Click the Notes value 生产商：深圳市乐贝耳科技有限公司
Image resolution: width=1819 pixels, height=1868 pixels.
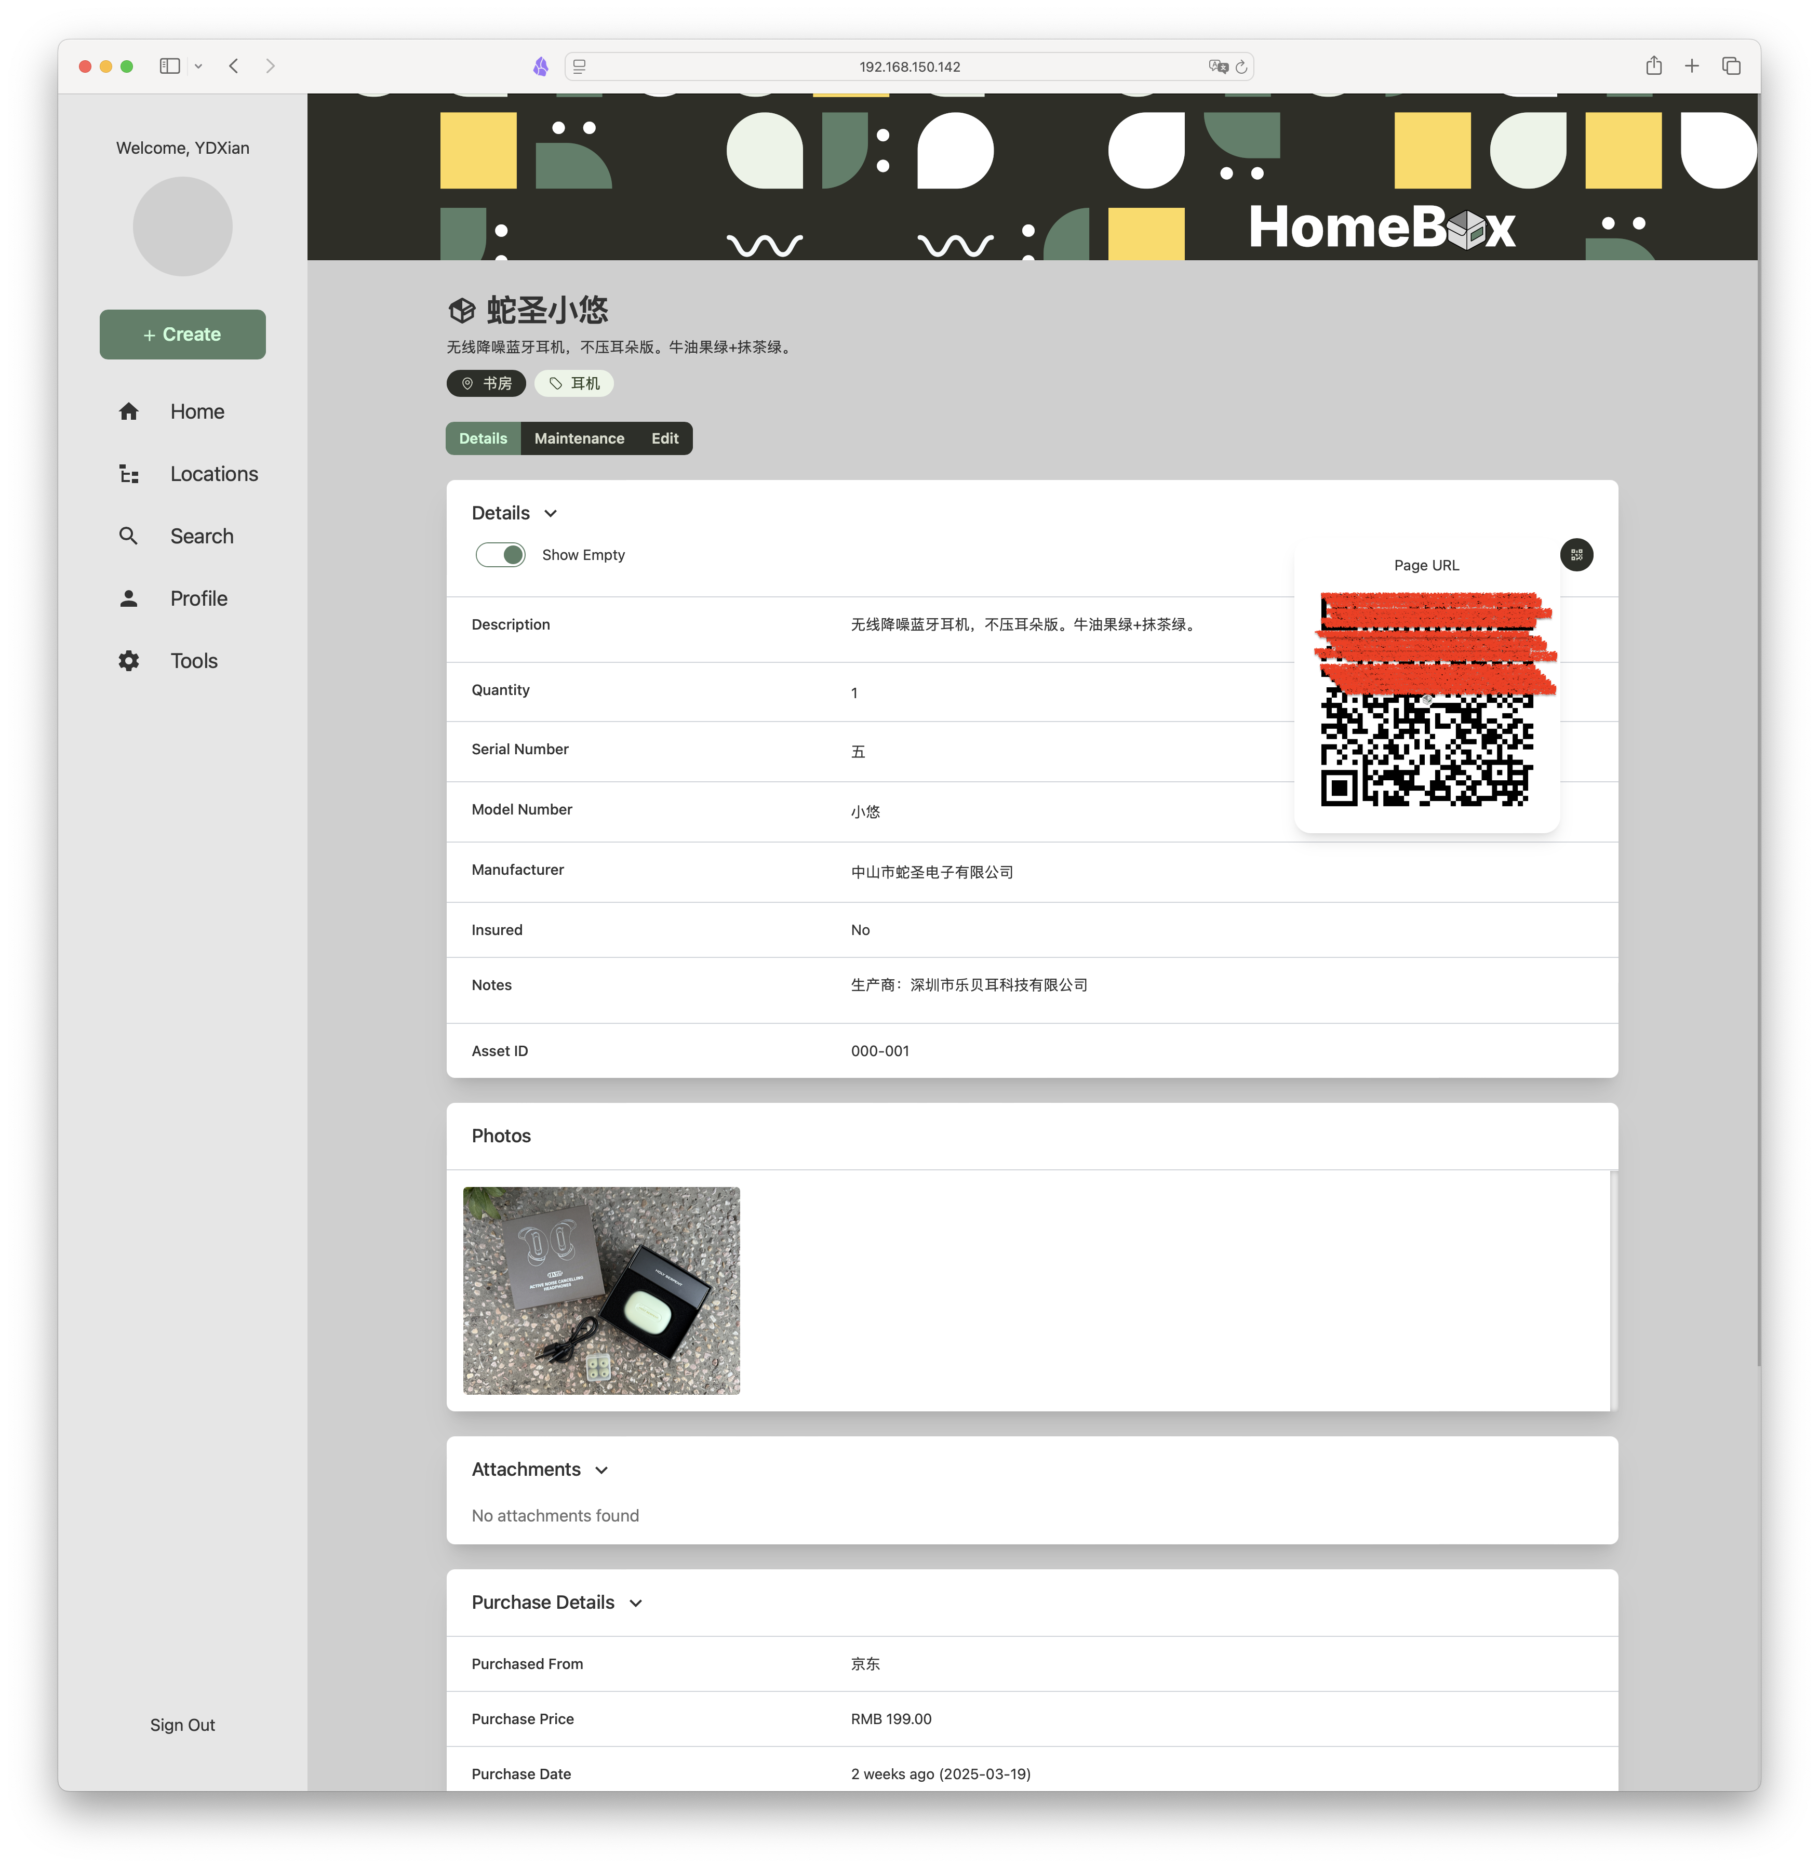(970, 985)
